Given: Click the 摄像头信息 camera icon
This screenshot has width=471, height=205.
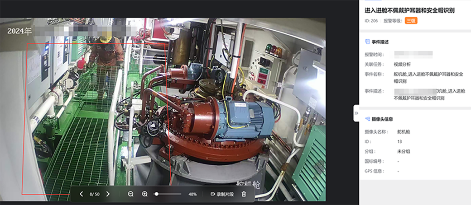Looking at the screenshot, I should 367,119.
